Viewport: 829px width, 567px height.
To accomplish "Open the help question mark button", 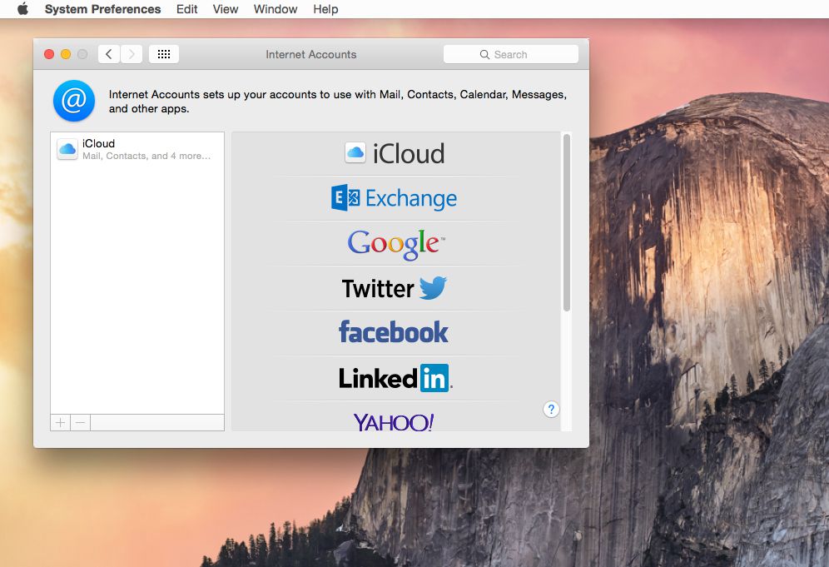I will tap(551, 409).
